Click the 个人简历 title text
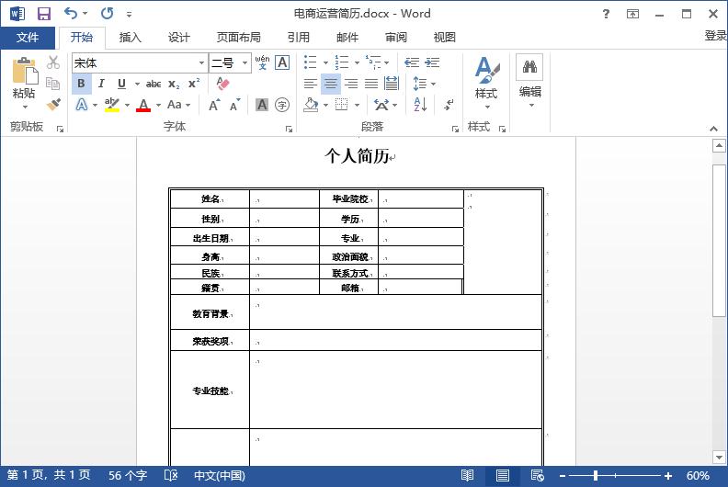The height and width of the screenshot is (487, 728). (x=357, y=156)
